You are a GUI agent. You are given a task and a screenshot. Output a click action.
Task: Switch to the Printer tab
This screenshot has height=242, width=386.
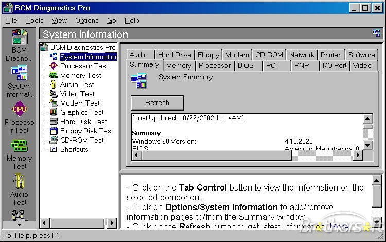331,55
